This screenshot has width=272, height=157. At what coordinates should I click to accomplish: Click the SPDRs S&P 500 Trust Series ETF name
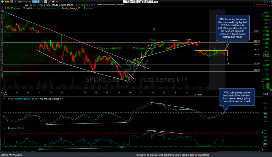[x=111, y=5]
